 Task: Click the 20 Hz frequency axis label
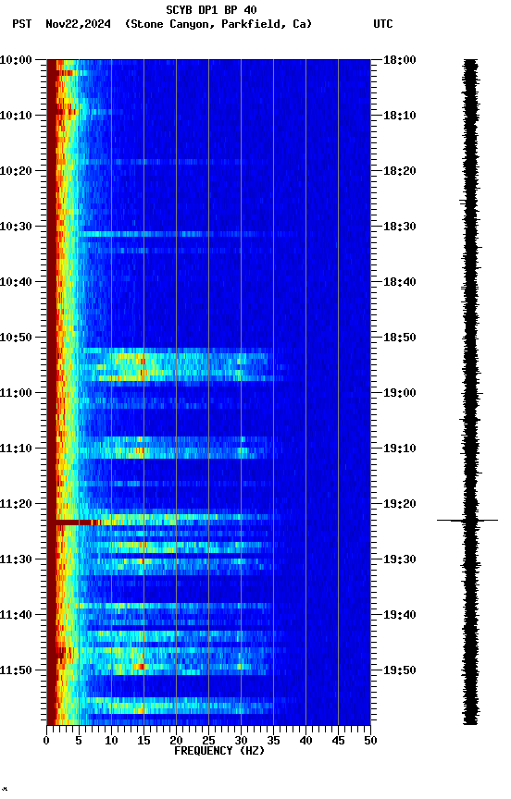[176, 741]
